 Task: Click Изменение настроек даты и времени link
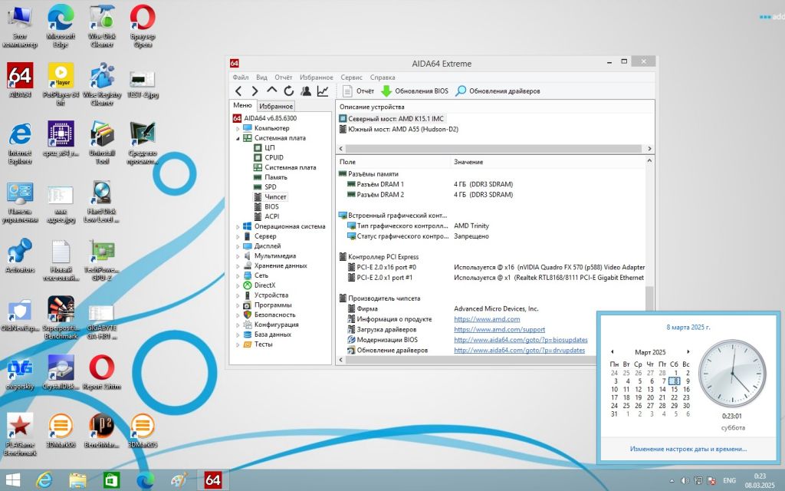pyautogui.click(x=688, y=449)
